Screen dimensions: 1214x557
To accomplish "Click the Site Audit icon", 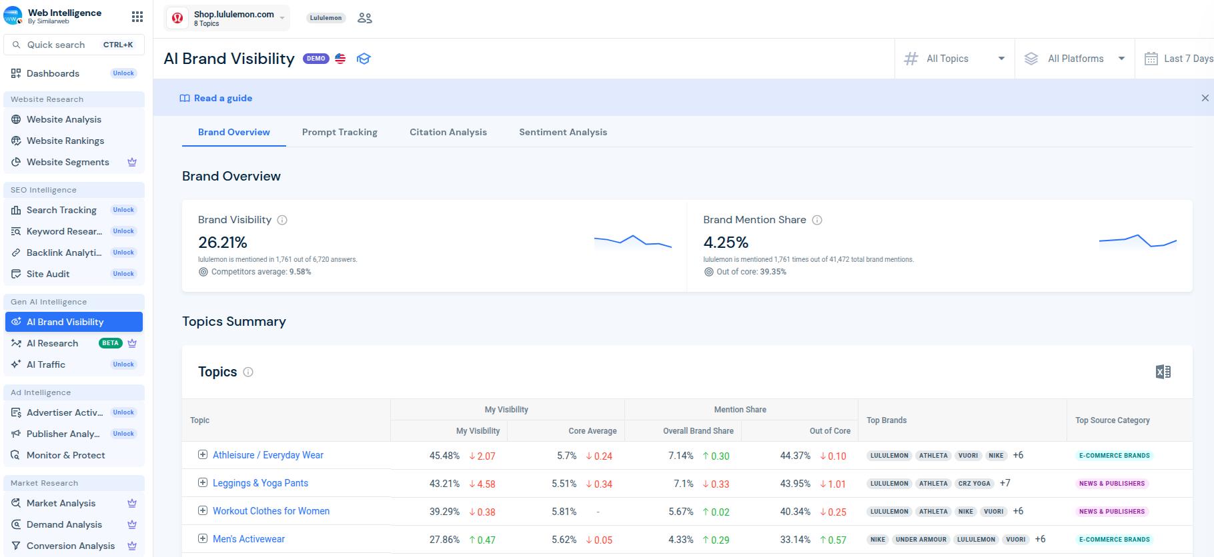I will coord(16,274).
